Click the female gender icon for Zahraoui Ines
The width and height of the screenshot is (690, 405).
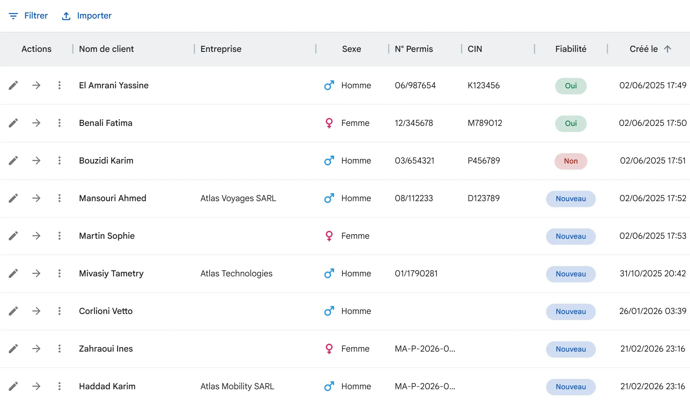coord(329,349)
